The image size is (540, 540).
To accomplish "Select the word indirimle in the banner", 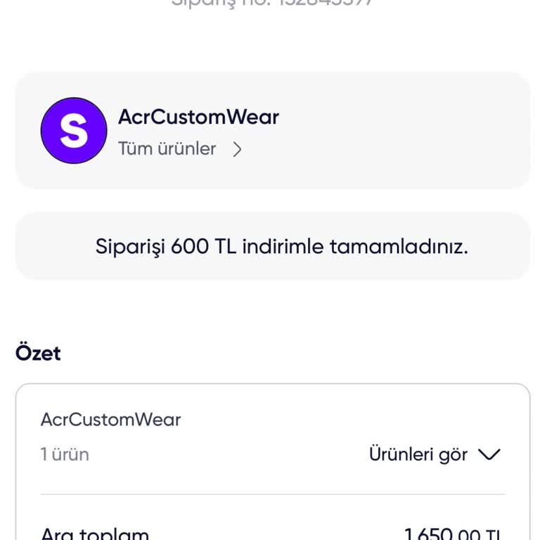I will click(283, 247).
